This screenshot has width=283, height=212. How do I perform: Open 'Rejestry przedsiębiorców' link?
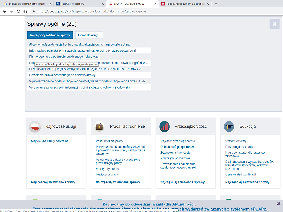point(178,141)
